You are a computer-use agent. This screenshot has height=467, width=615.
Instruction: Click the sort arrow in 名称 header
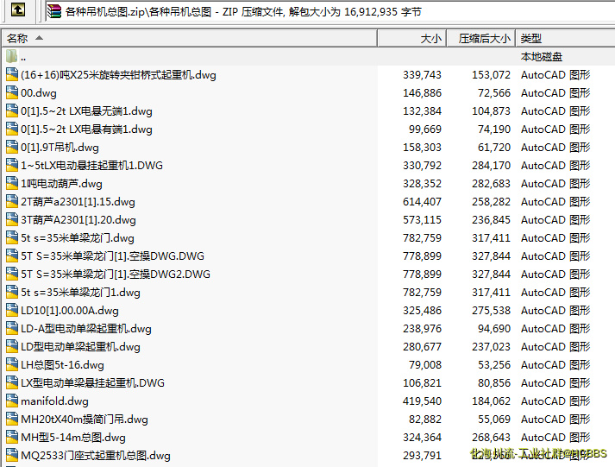(x=39, y=38)
